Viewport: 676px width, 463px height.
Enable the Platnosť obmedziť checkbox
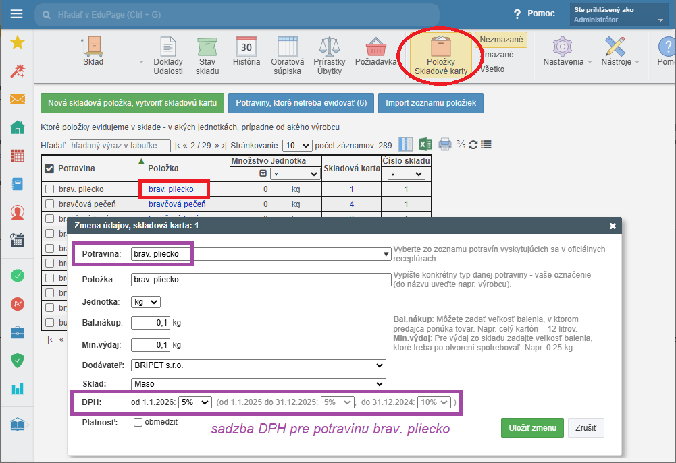point(138,423)
